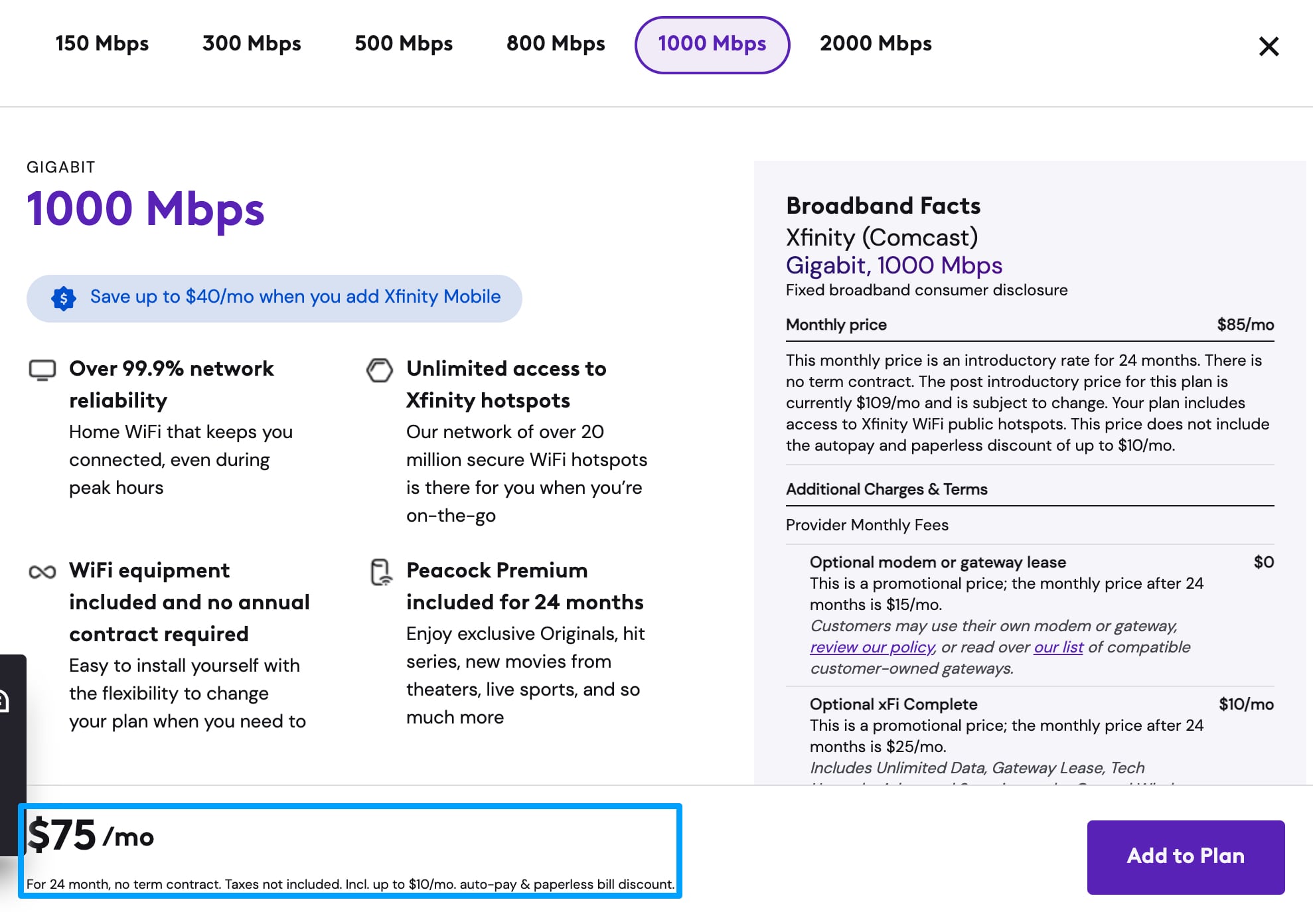Click the monitor icon beside network reliability

click(x=42, y=370)
